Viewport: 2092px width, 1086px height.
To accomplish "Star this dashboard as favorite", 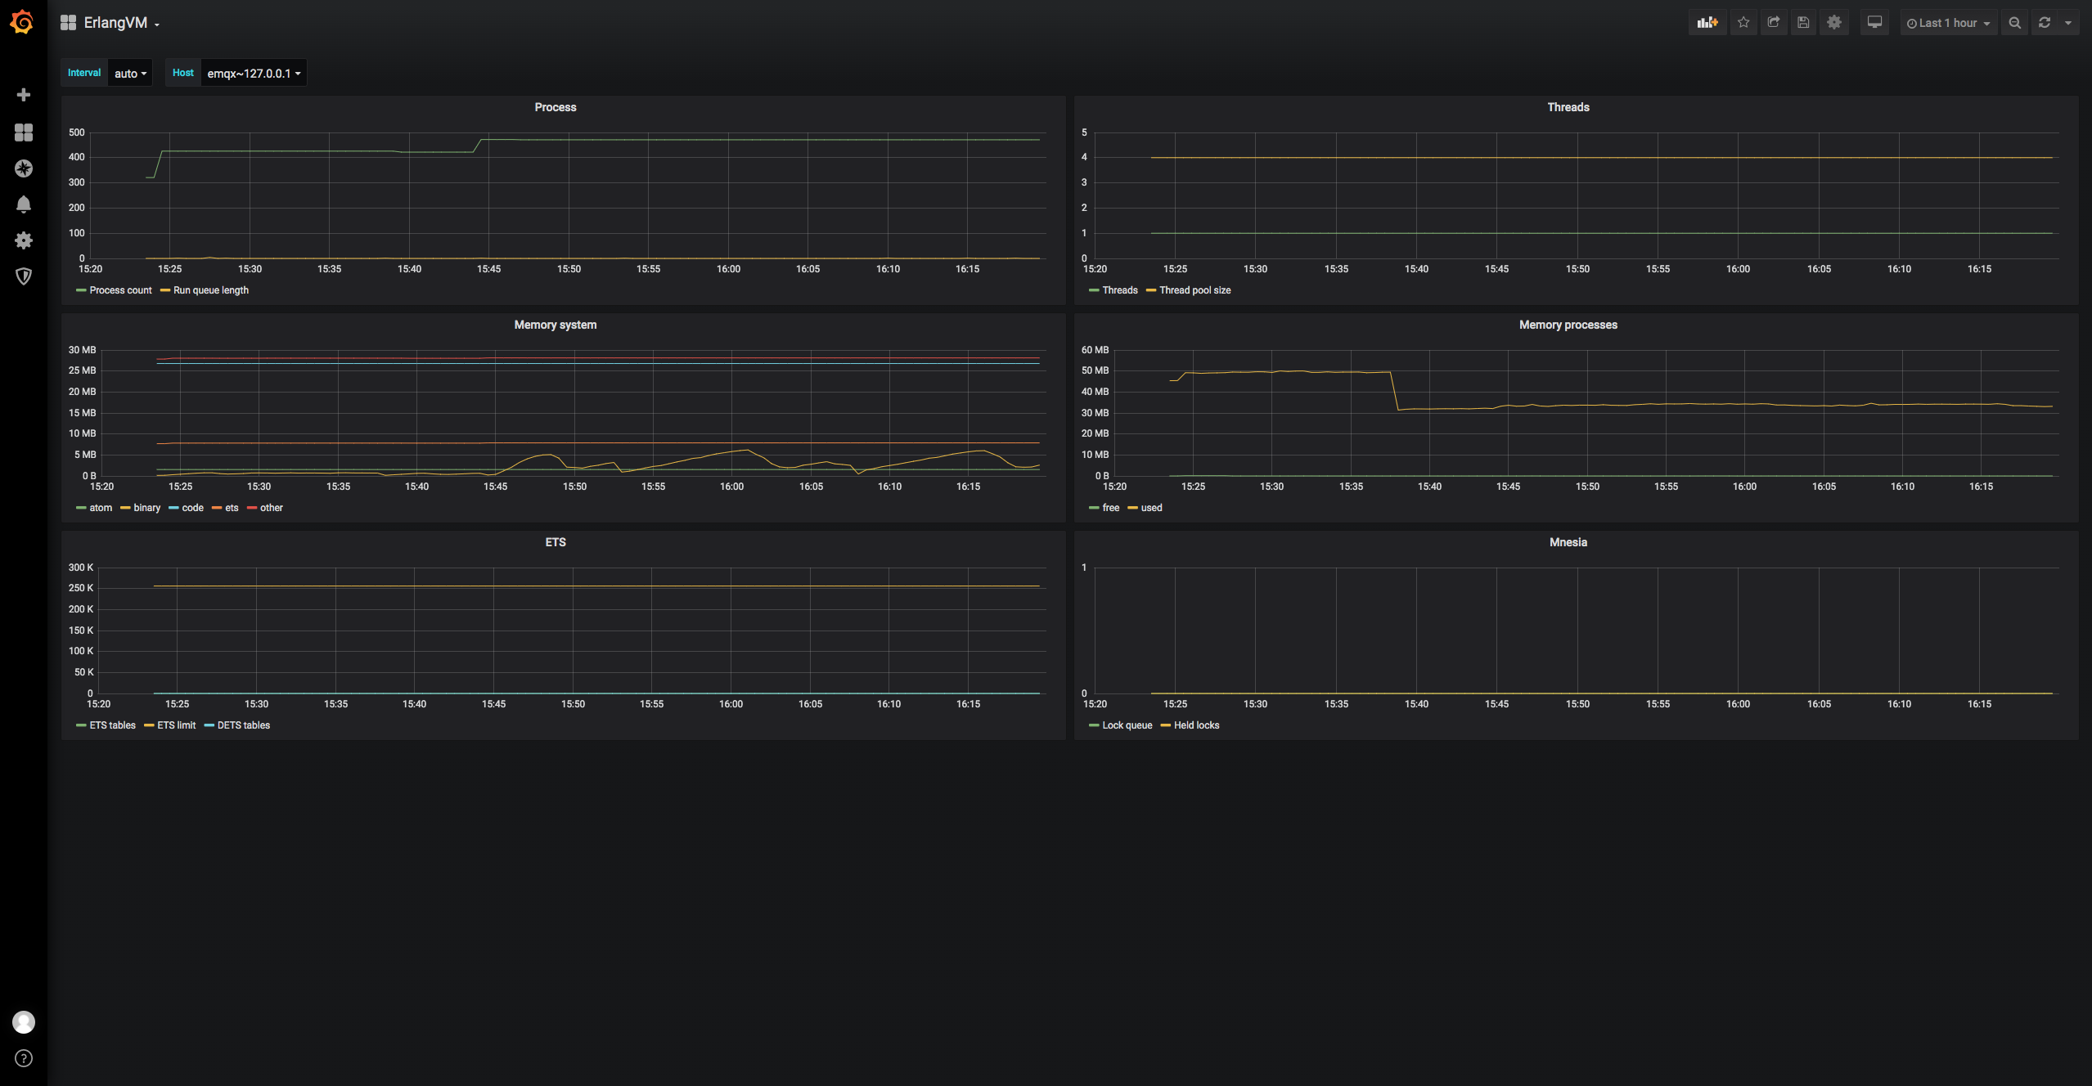I will 1743,23.
